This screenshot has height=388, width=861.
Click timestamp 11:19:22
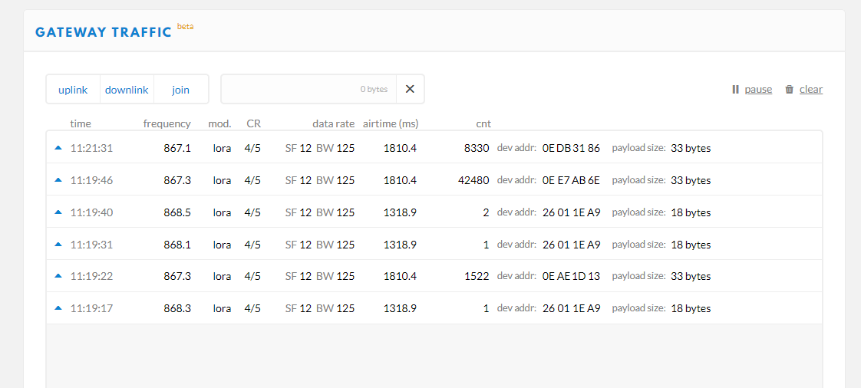(x=91, y=277)
